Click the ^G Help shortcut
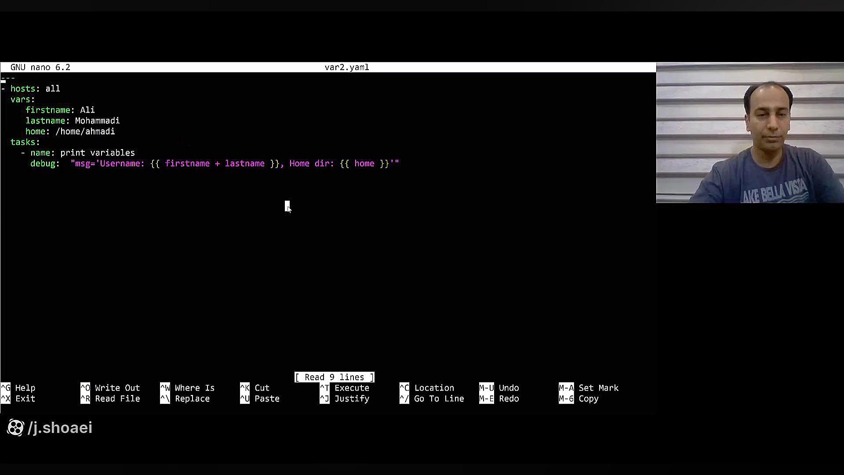The width and height of the screenshot is (844, 475). pyautogui.click(x=18, y=388)
